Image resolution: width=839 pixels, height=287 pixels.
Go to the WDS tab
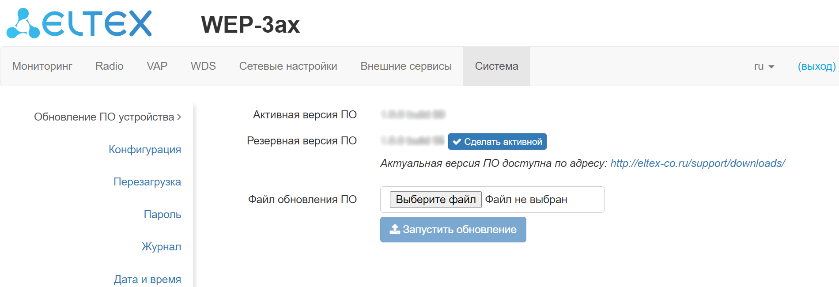tap(203, 66)
